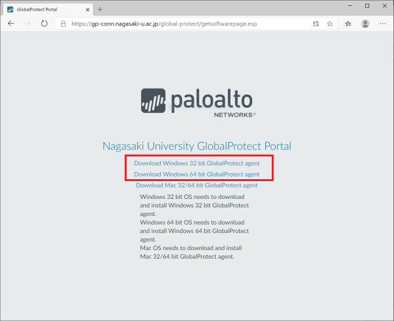This screenshot has width=394, height=321.
Task: Click the paloalto Networks logo
Action: [x=196, y=102]
